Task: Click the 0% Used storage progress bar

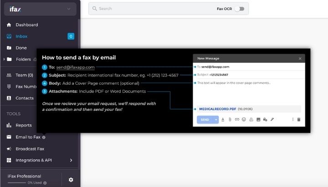Action: tap(17, 183)
